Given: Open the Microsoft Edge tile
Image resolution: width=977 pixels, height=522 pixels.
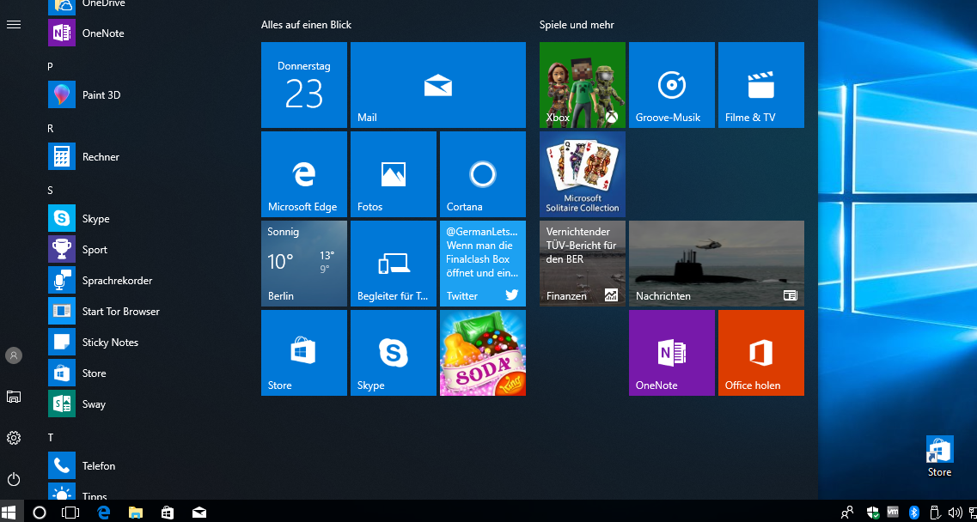Looking at the screenshot, I should tap(303, 174).
